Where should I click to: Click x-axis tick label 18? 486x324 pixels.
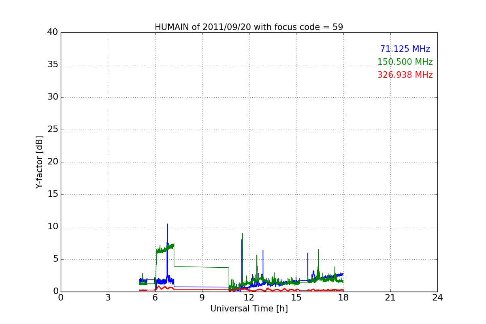pos(343,298)
